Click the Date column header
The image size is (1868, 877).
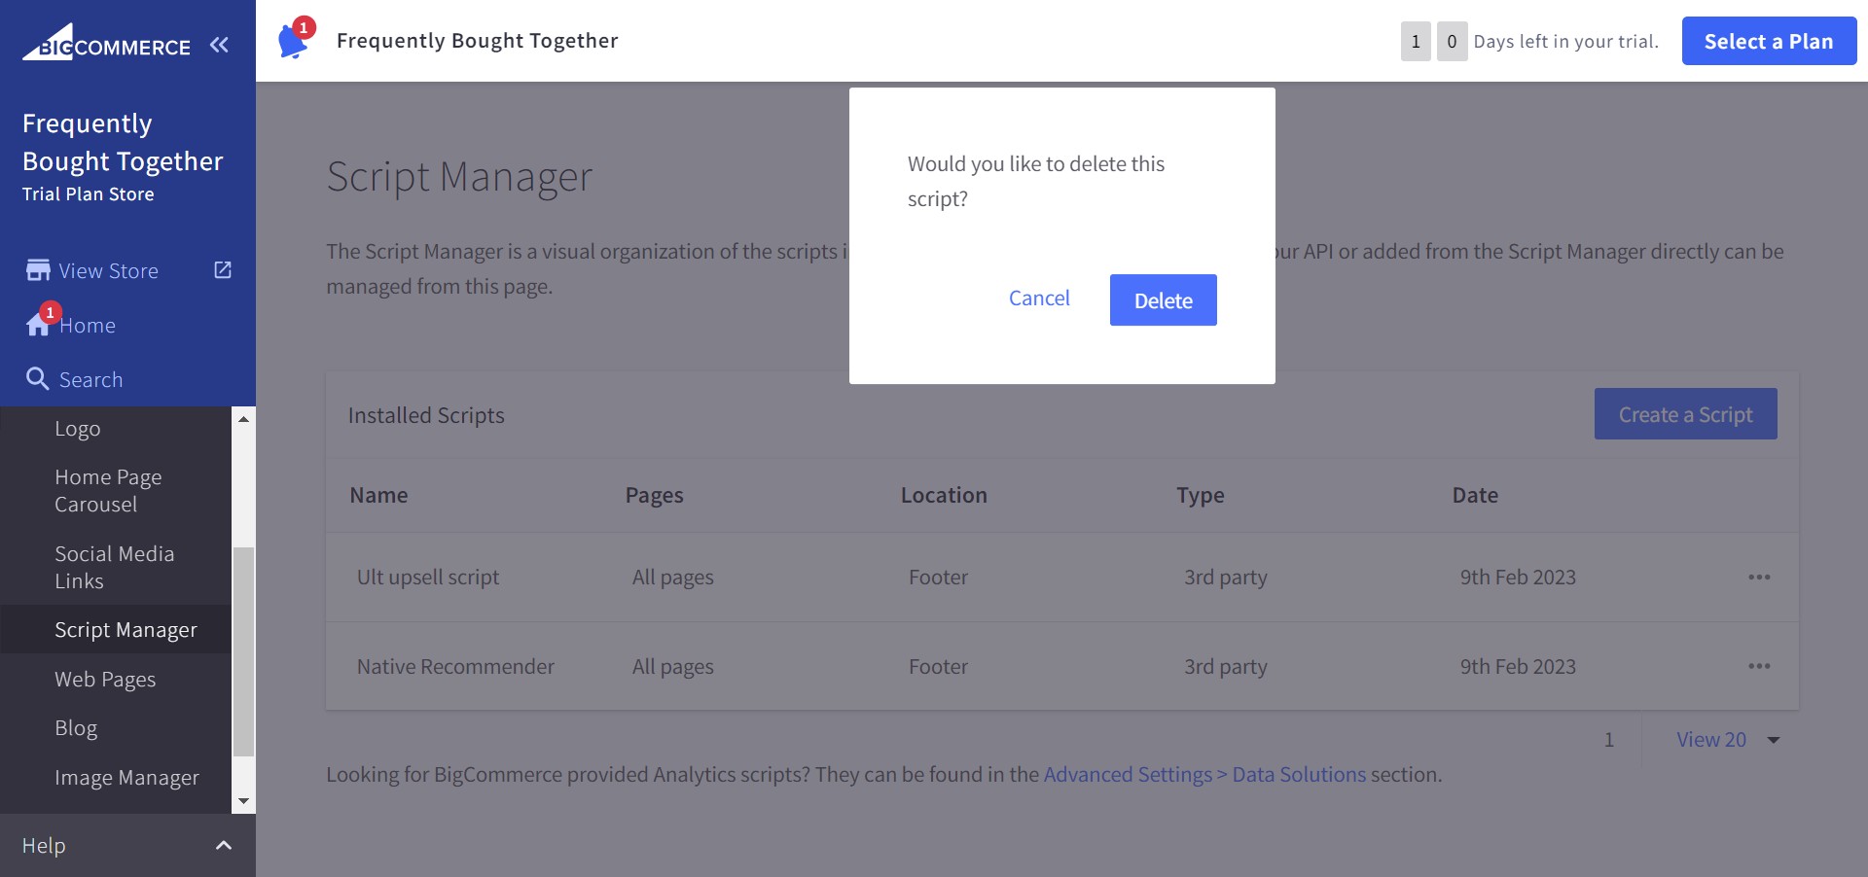tap(1475, 495)
